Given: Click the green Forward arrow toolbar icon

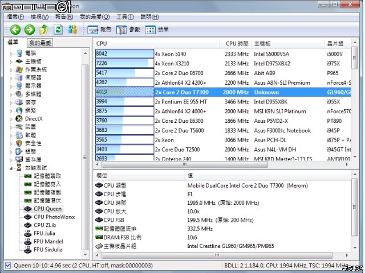Looking at the screenshot, I should (x=30, y=30).
